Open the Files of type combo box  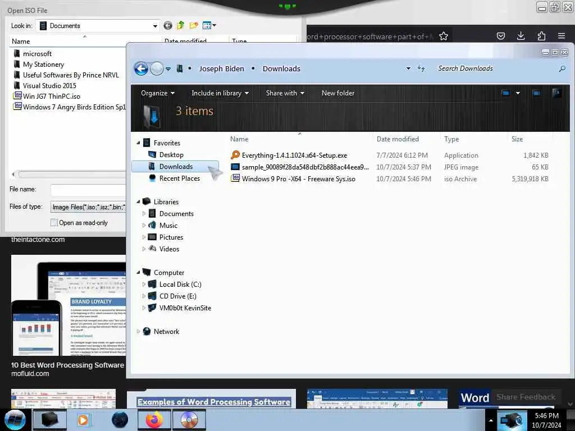(88, 207)
